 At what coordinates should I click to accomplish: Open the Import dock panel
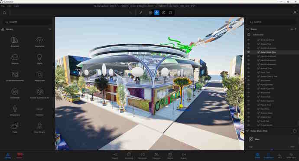[x=115, y=156]
